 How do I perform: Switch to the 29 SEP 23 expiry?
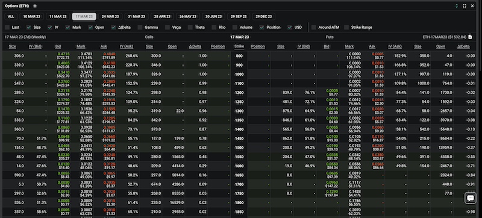239,17
